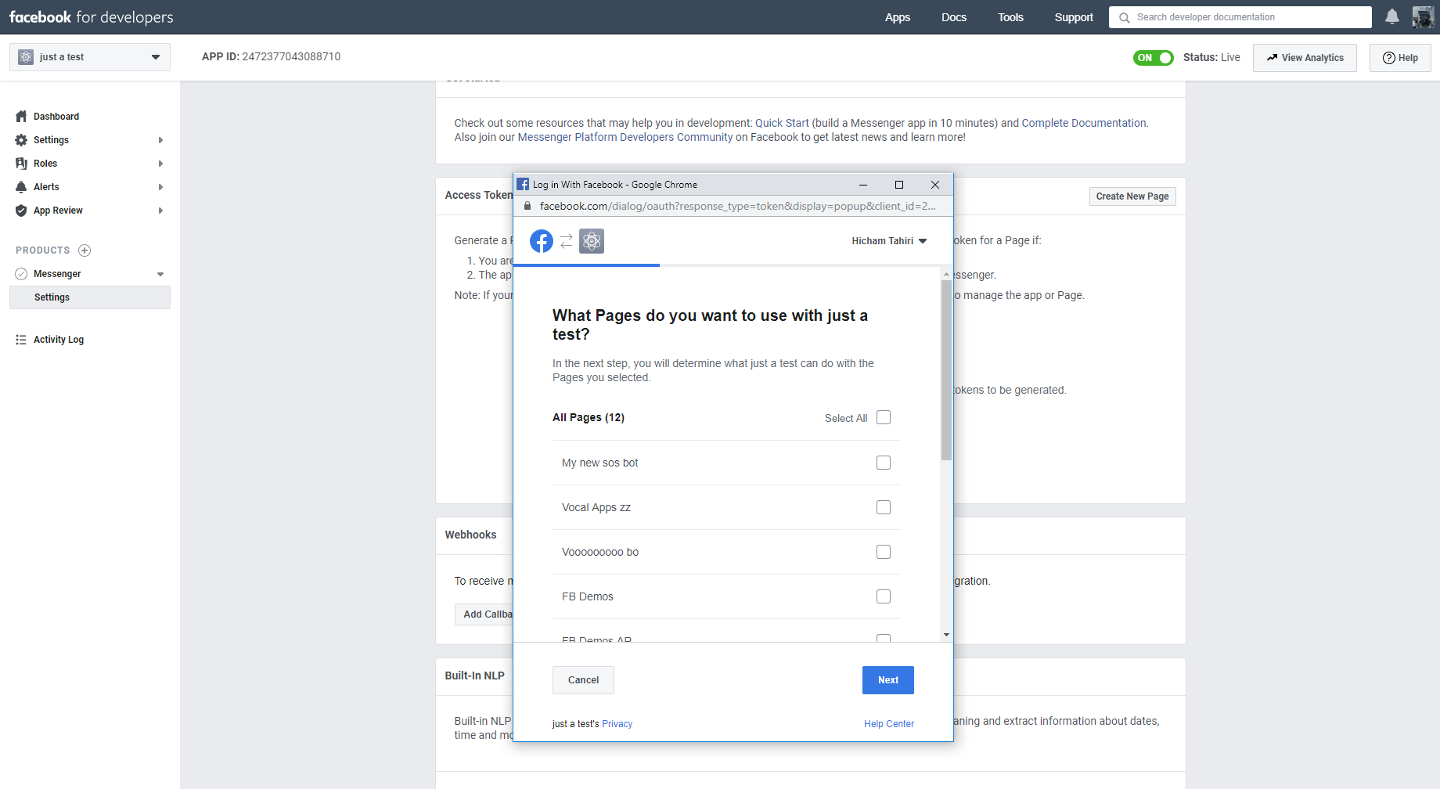Click the facebook for developers logo
This screenshot has height=789, width=1440.
coord(92,17)
